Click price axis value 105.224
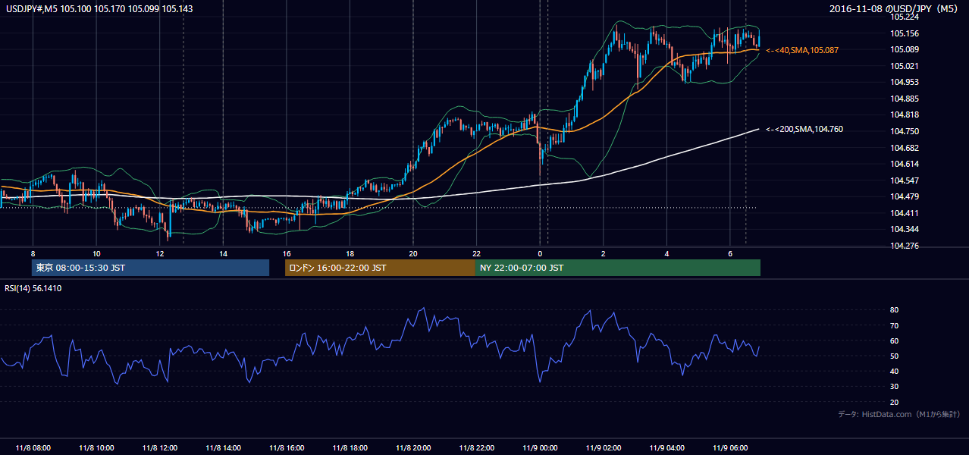969x455 pixels. 904,17
